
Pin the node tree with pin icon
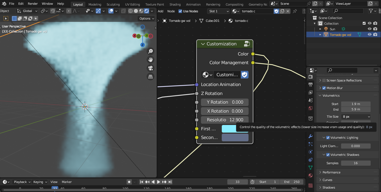point(295,11)
